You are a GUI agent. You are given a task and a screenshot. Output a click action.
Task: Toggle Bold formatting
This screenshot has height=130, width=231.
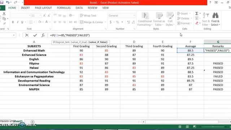(x=13, y=22)
